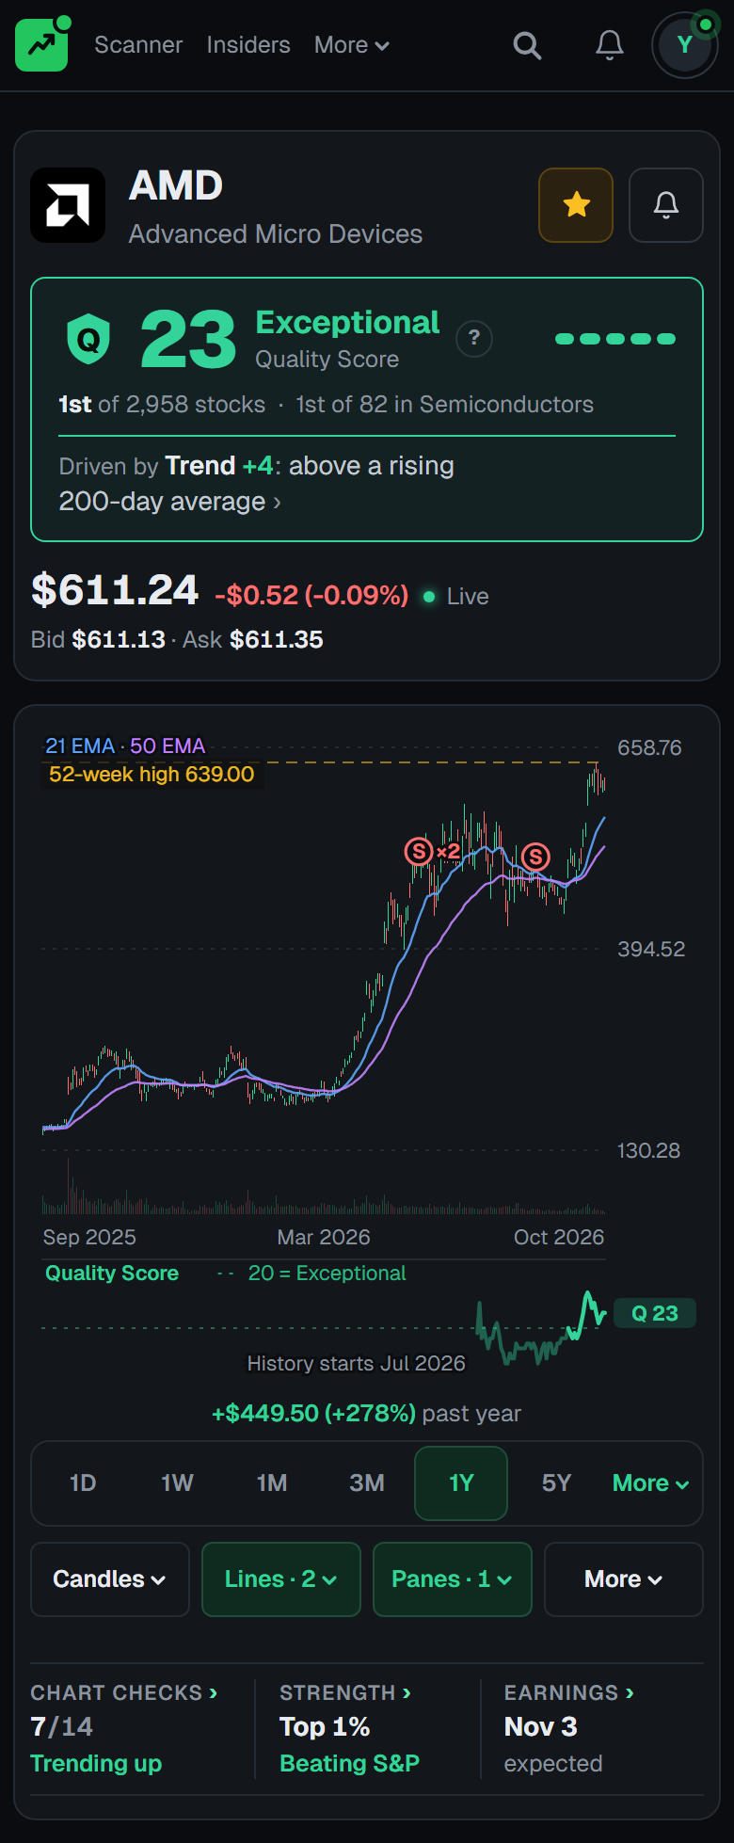Click the Beating S&P status

pyautogui.click(x=349, y=1763)
